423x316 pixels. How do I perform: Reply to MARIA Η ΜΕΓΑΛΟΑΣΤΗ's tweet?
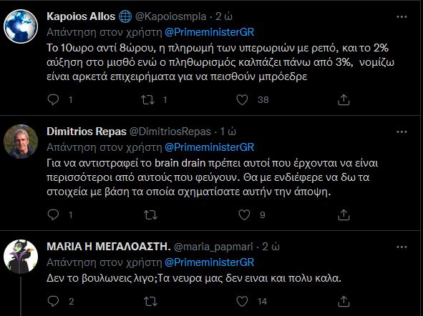[x=53, y=301]
